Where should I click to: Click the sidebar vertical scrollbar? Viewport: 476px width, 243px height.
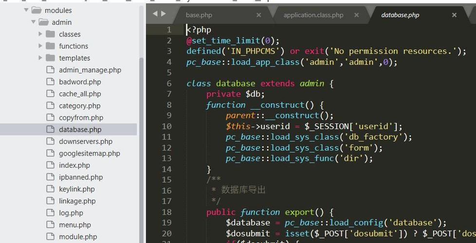[x=141, y=150]
